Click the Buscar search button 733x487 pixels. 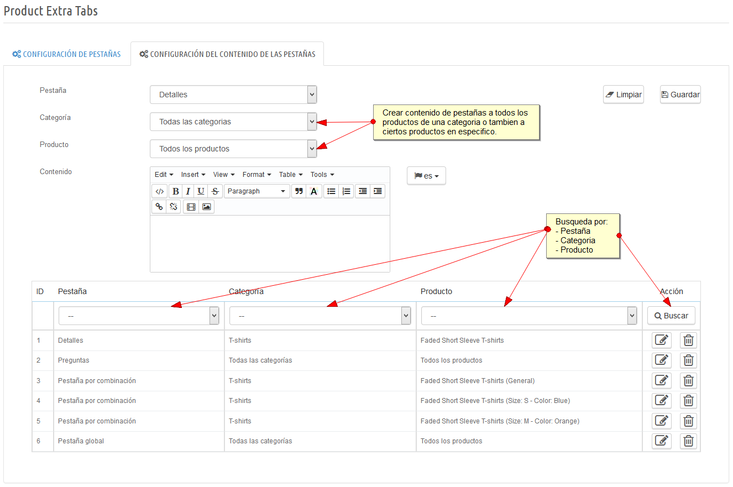pyautogui.click(x=671, y=316)
